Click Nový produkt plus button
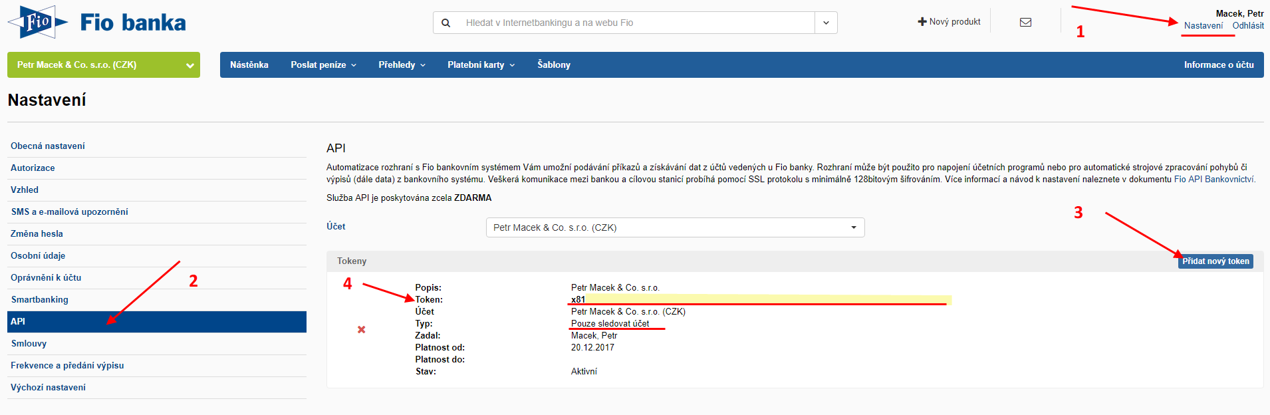The image size is (1270, 415). (949, 22)
